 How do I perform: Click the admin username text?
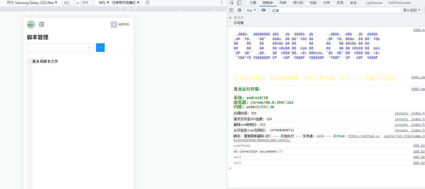pyautogui.click(x=124, y=24)
